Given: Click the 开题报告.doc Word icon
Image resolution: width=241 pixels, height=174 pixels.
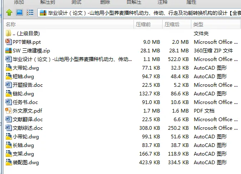Looking at the screenshot, I should 9,85.
